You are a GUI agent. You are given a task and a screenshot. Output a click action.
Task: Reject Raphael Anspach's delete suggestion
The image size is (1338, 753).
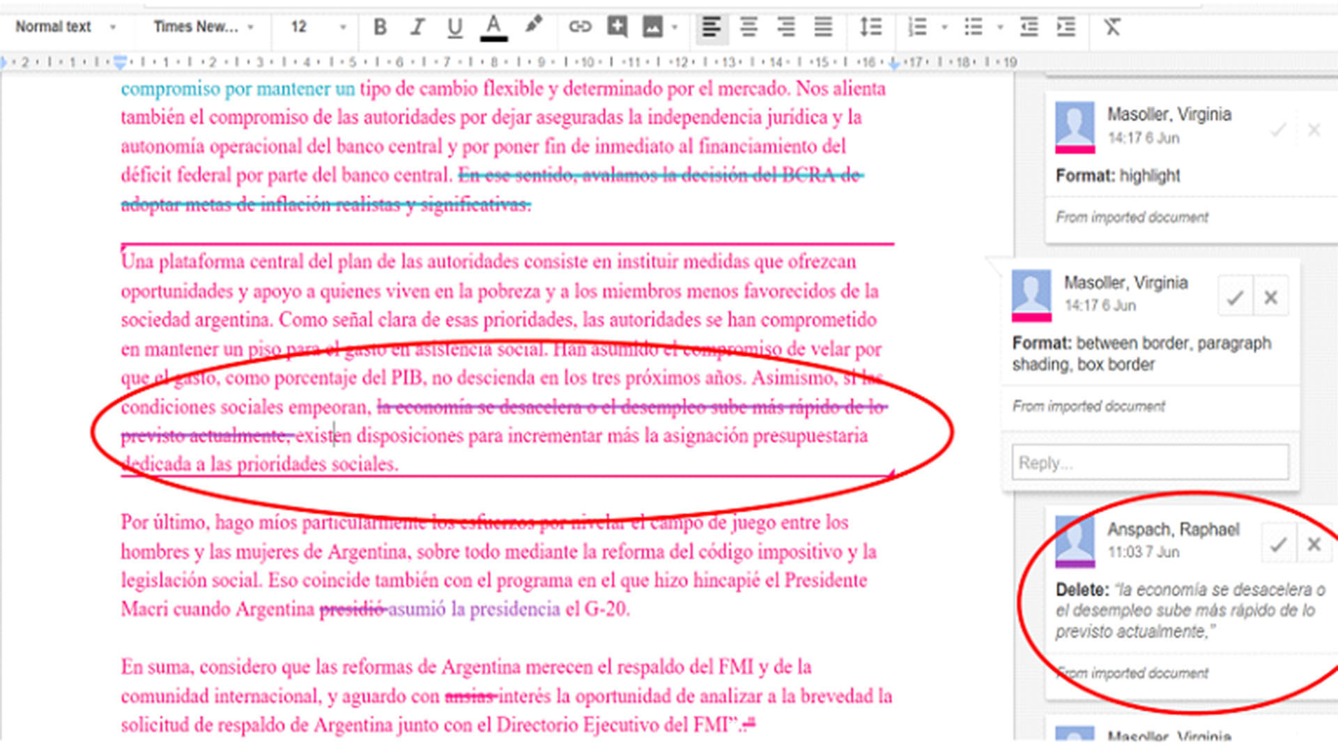point(1314,544)
